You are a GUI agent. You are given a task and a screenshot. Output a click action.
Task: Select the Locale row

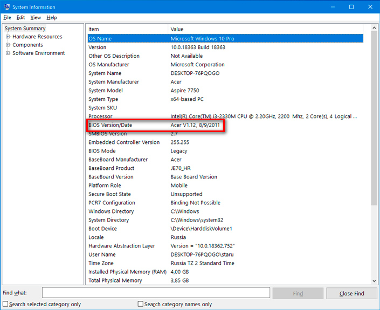[225, 237]
